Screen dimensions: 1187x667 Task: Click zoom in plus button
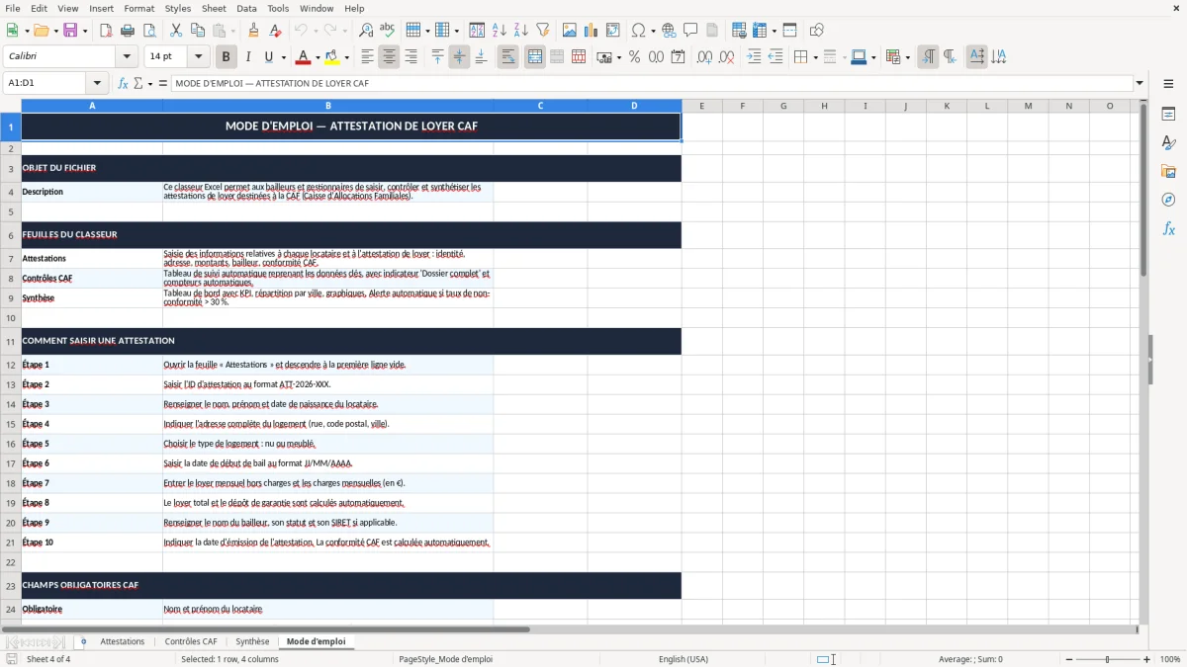[x=1147, y=659]
